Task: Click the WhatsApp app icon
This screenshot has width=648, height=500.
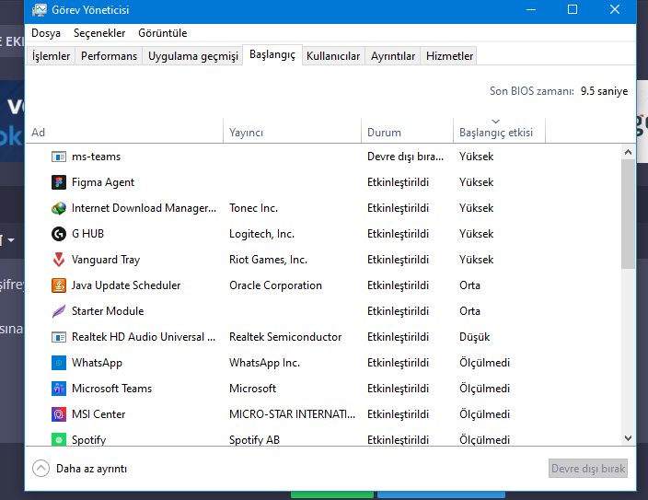Action: (x=59, y=363)
